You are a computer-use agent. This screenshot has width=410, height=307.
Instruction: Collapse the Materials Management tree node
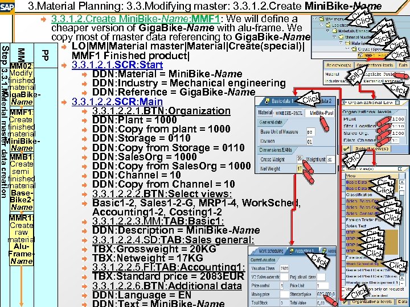point(328,31)
